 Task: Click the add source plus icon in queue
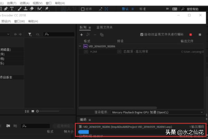click(x=81, y=35)
